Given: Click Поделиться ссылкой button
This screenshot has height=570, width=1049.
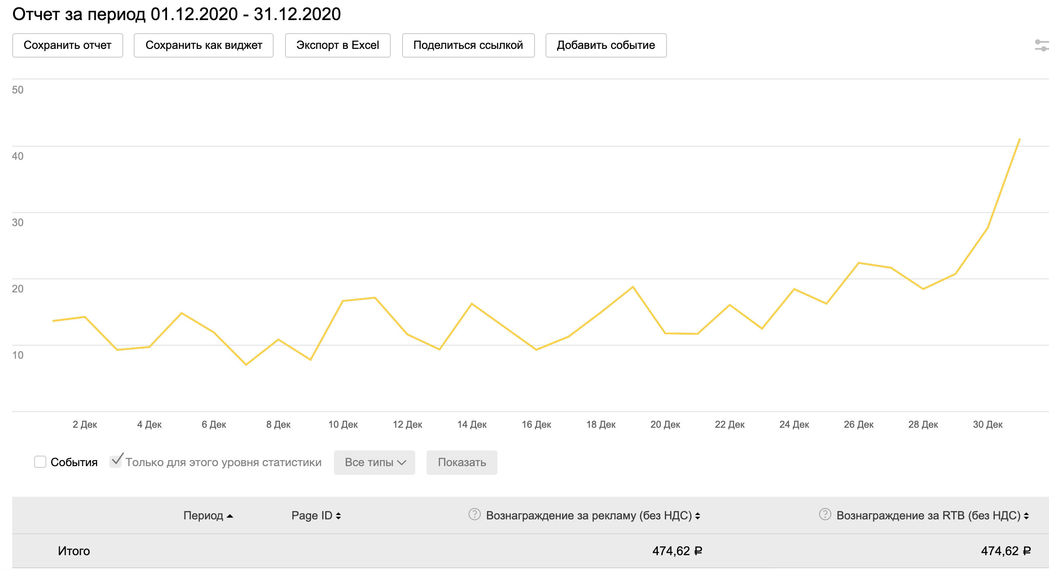Looking at the screenshot, I should tap(468, 45).
